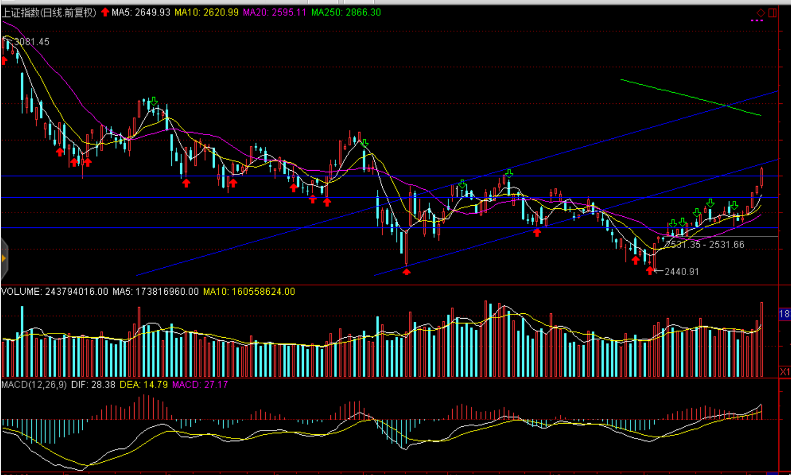Select the magenta MA20 indicator label
Image resolution: width=791 pixels, height=475 pixels.
(275, 13)
